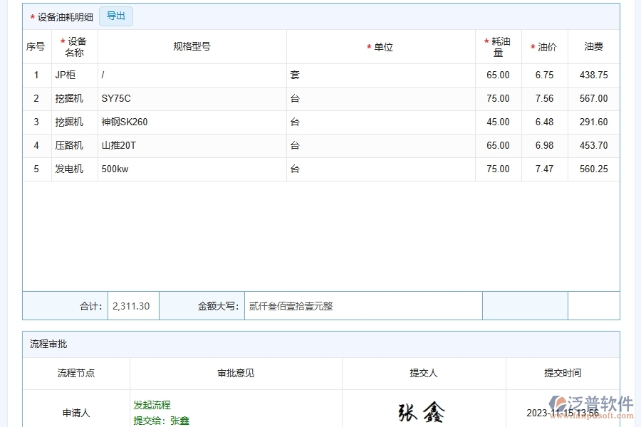Select the 规格型号 column header
The width and height of the screenshot is (641, 427).
coord(192,46)
